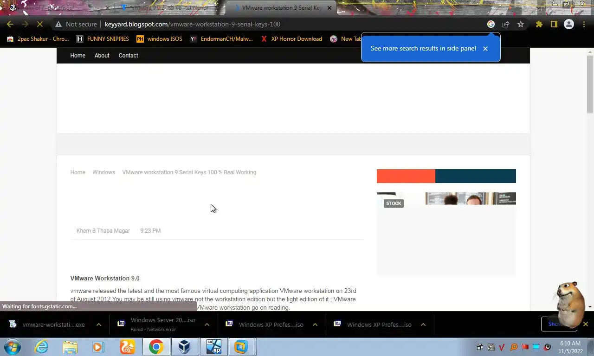This screenshot has height=356, width=594.
Task: Open last Windows XP Profes....iso download
Action: tap(373, 324)
